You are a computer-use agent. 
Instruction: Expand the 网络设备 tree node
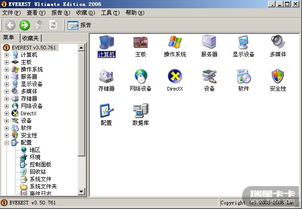pos(6,106)
